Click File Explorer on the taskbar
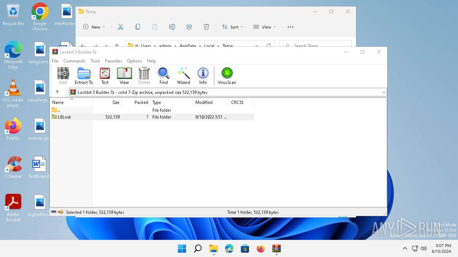This screenshot has width=458, height=257. point(213,248)
